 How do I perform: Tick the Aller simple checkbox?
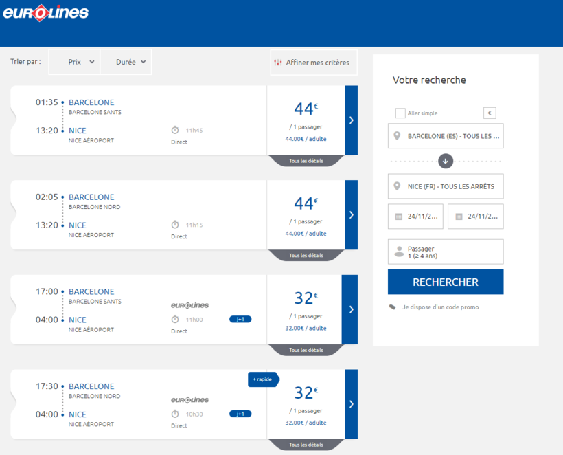(x=400, y=113)
